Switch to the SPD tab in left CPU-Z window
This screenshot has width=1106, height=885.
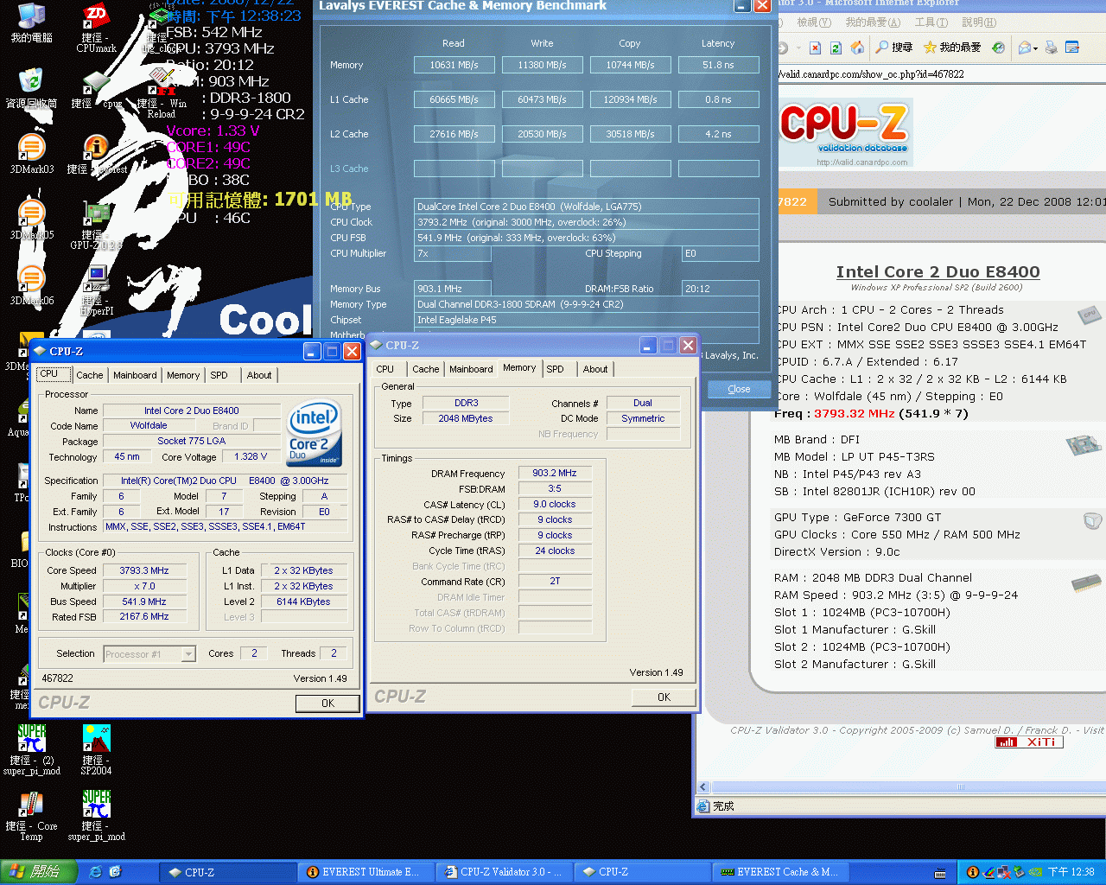pyautogui.click(x=219, y=375)
